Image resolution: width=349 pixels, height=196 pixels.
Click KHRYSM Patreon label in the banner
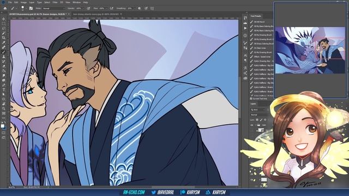(x=193, y=192)
